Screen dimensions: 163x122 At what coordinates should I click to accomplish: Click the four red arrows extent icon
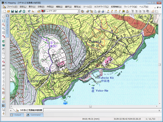(x=4, y=62)
